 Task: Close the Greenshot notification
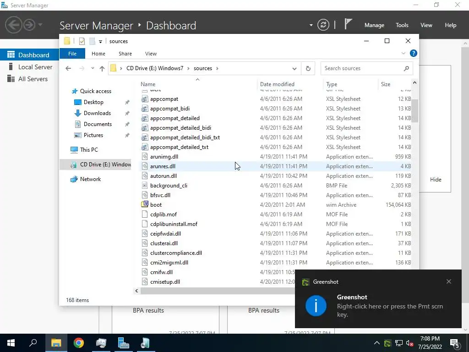coord(449,281)
